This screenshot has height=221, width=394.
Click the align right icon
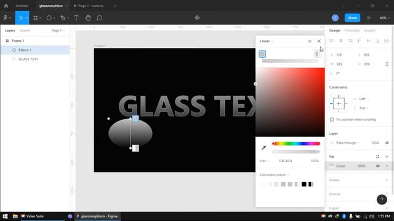point(350,41)
